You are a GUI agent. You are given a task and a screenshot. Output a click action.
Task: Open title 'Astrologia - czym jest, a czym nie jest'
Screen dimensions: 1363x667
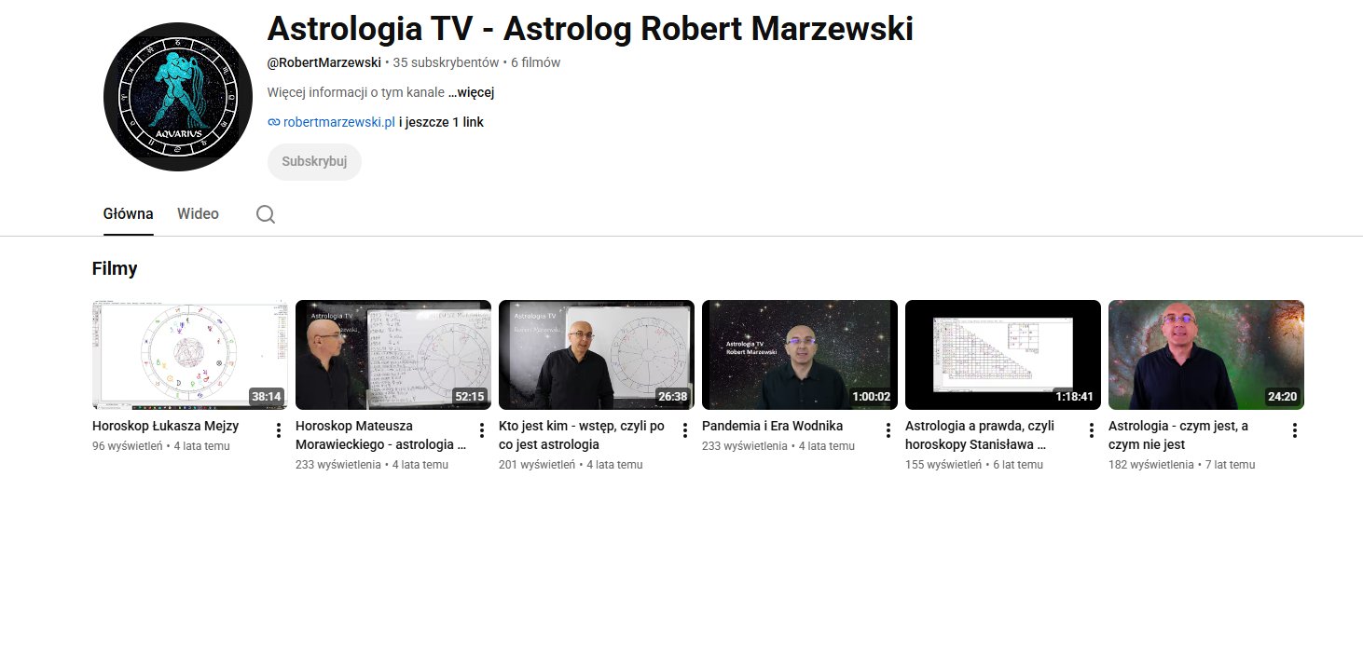point(1178,435)
